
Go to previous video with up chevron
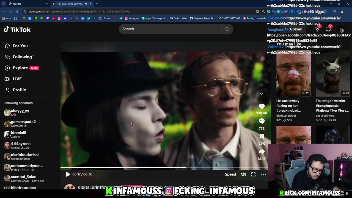(262, 85)
